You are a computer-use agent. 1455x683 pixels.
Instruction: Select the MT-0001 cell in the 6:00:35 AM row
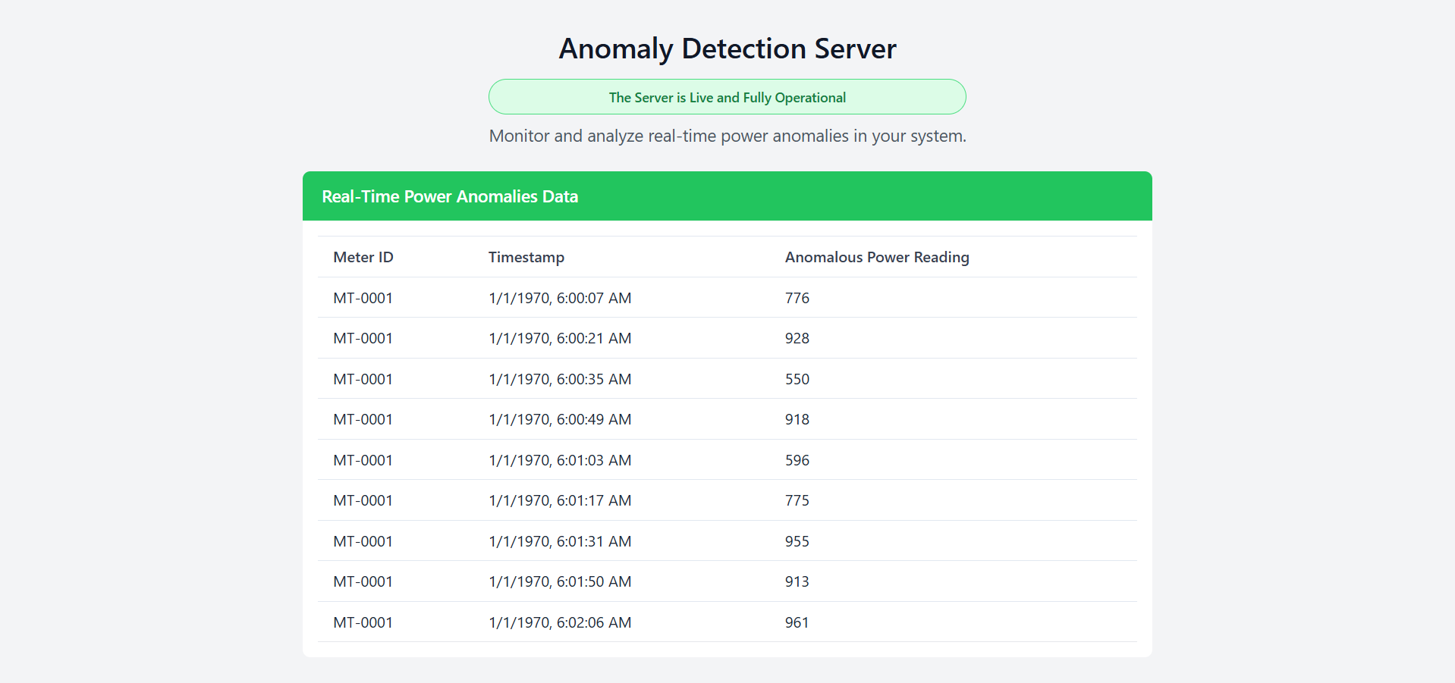click(363, 379)
